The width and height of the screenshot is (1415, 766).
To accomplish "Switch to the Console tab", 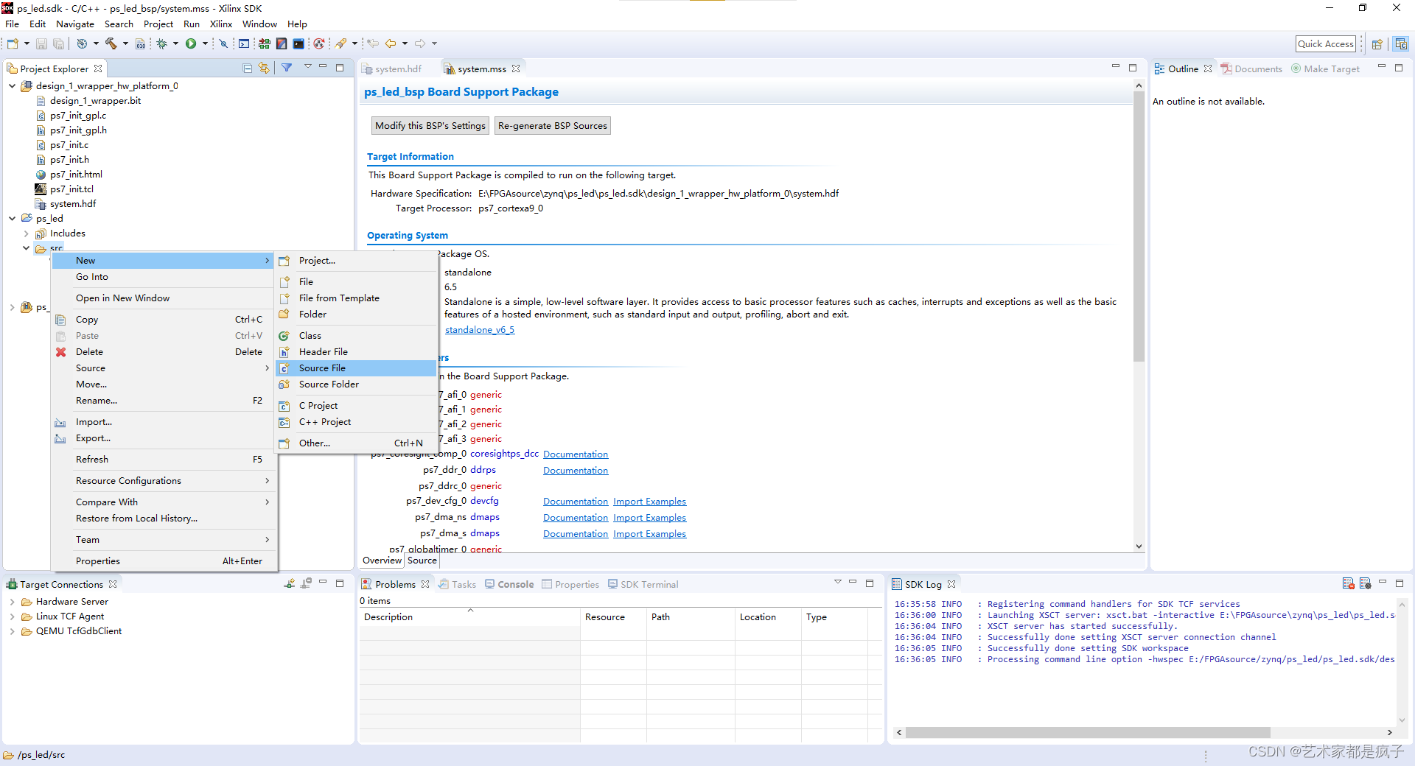I will tap(509, 584).
